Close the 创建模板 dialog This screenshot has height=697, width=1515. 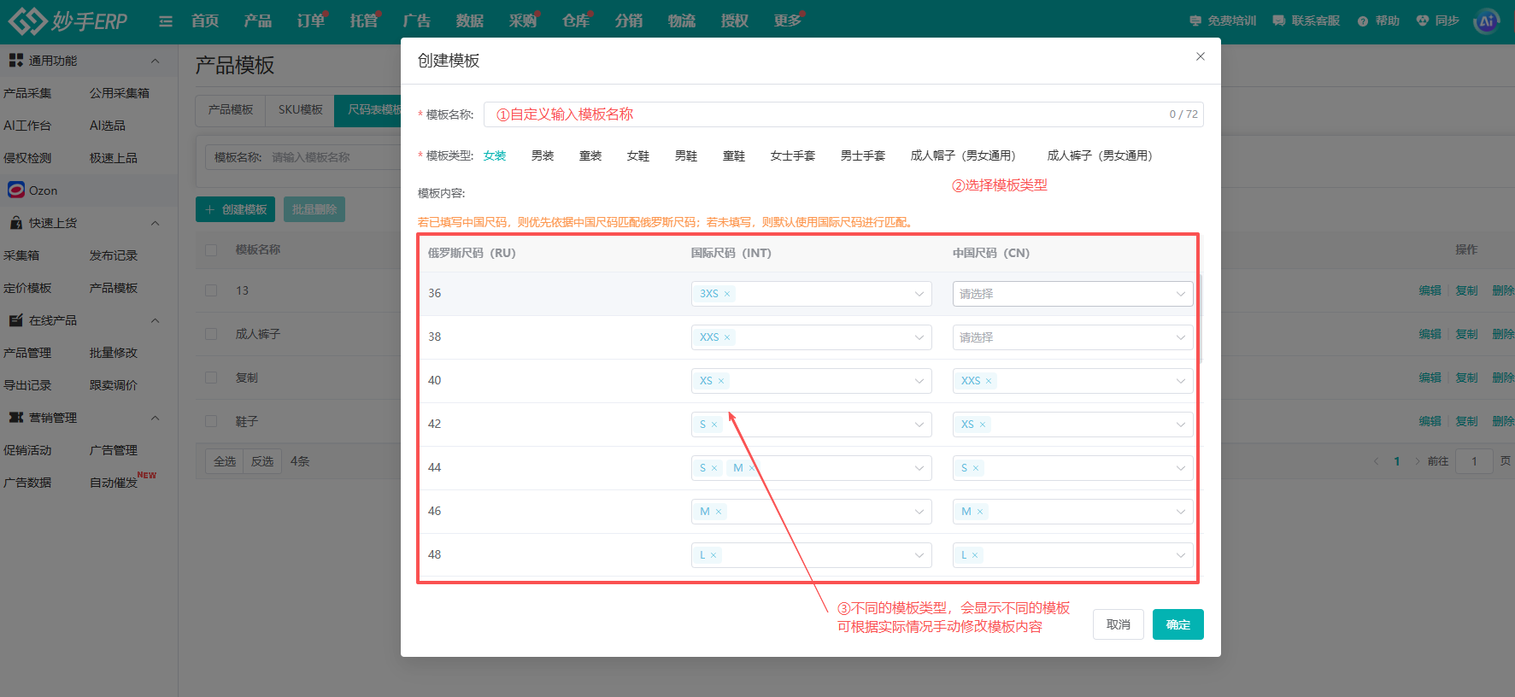(1201, 56)
